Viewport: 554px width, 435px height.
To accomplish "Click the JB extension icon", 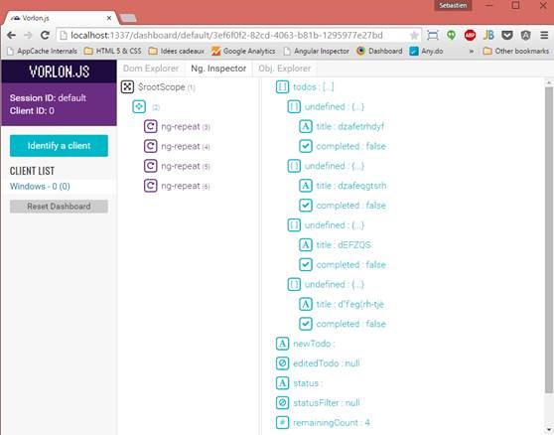I will coord(488,35).
